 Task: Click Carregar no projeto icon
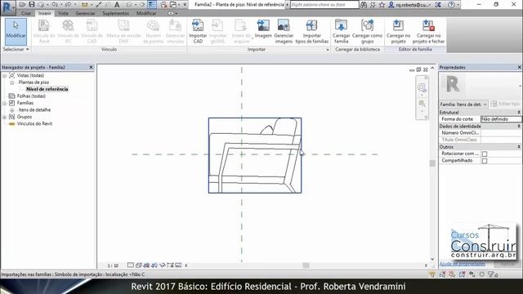(x=398, y=31)
